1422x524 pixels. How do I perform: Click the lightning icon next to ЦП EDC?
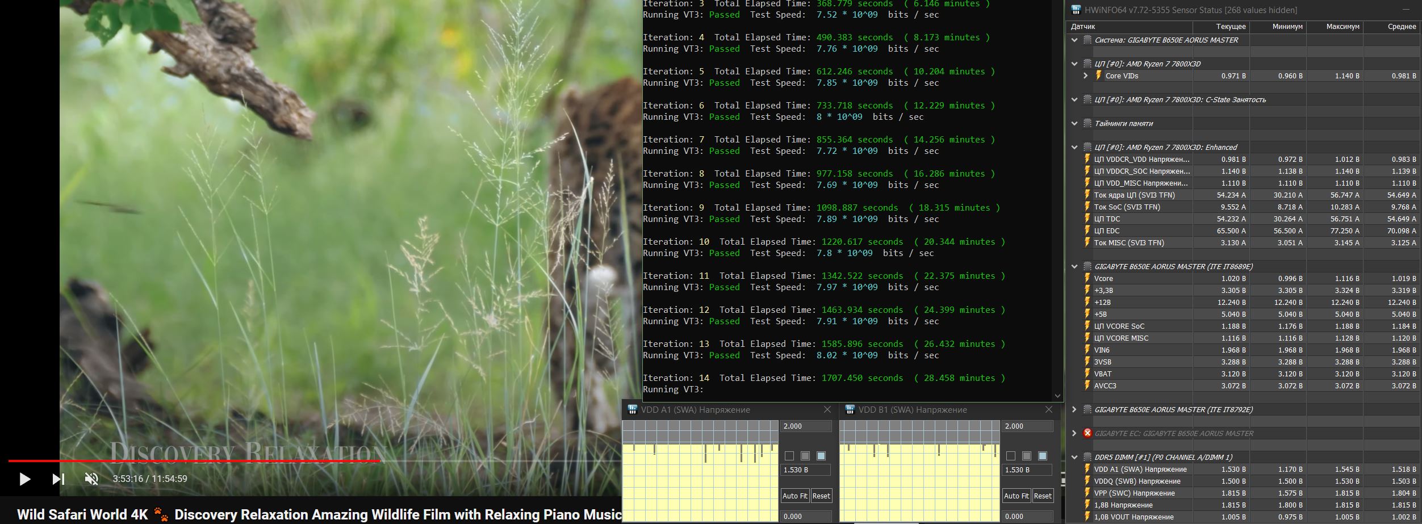[x=1088, y=230]
